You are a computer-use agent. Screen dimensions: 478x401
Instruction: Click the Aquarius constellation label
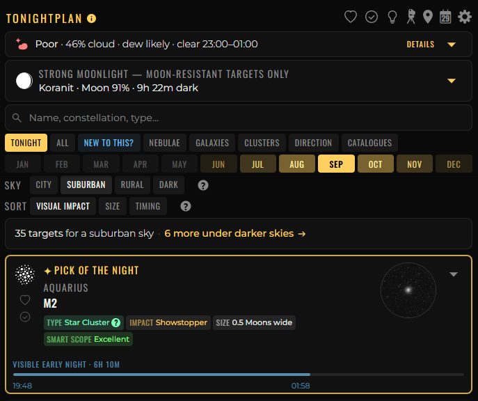(66, 288)
